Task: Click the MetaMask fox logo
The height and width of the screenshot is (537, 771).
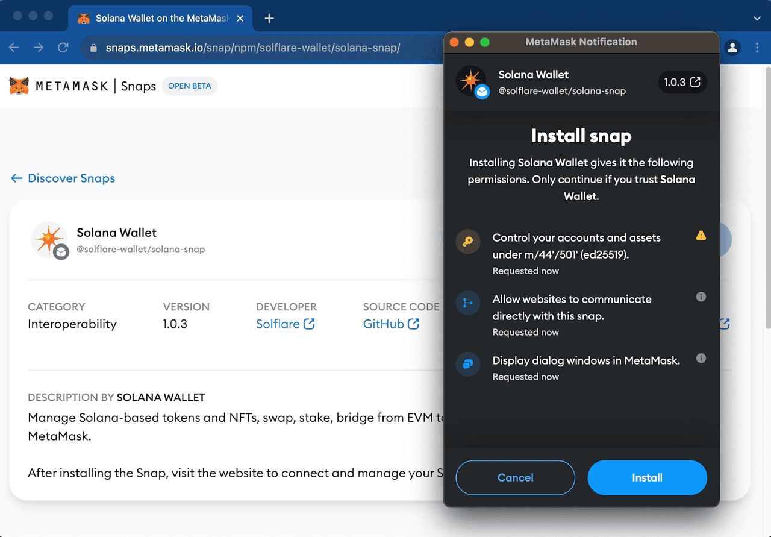Action: click(x=19, y=86)
